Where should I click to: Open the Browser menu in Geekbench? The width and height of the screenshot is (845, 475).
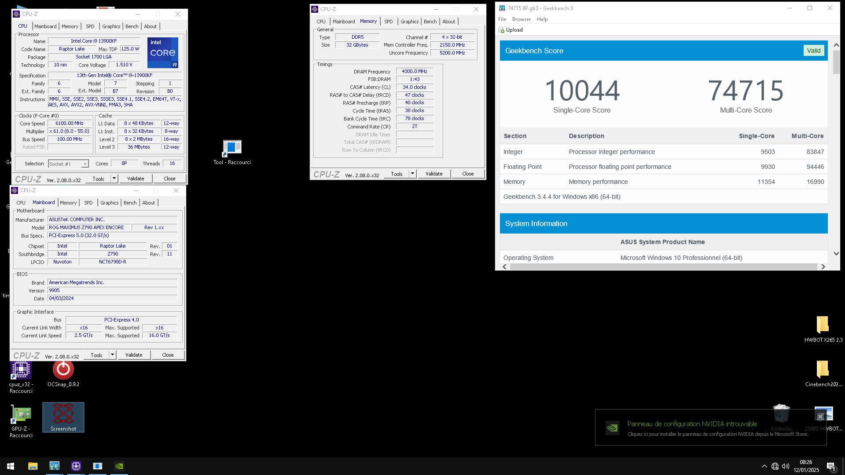coord(522,19)
